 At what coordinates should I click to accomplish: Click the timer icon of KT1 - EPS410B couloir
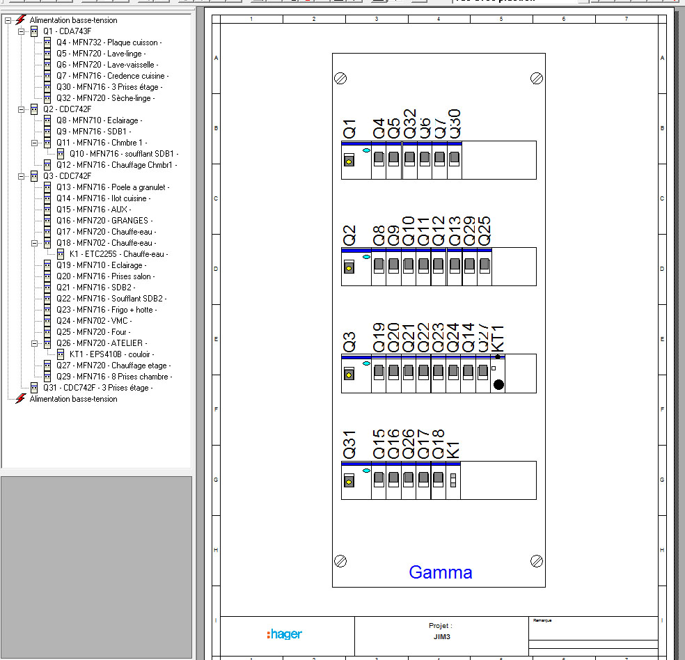tap(61, 354)
